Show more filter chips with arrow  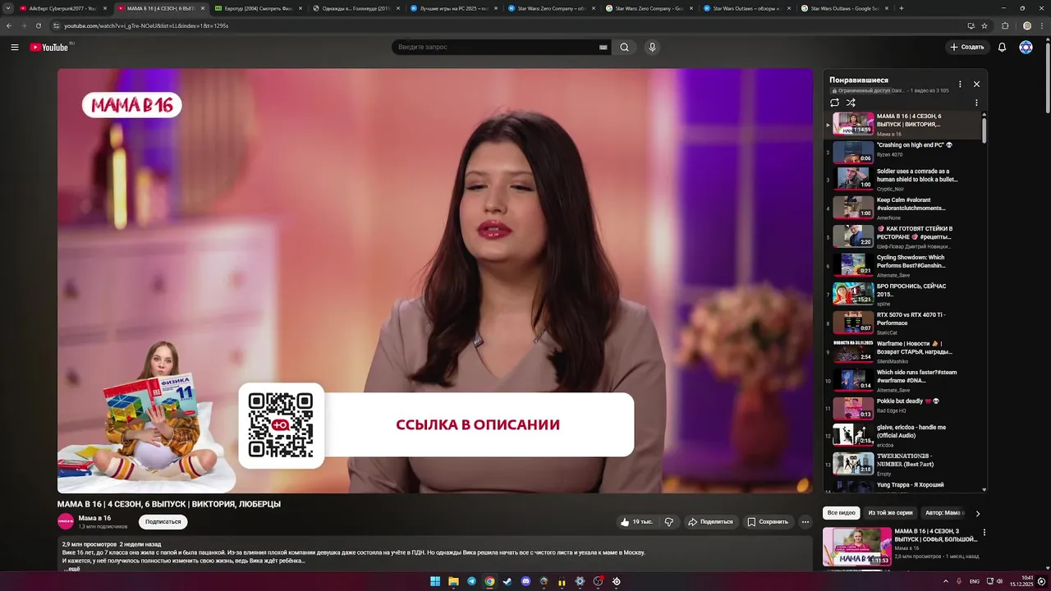(x=977, y=514)
